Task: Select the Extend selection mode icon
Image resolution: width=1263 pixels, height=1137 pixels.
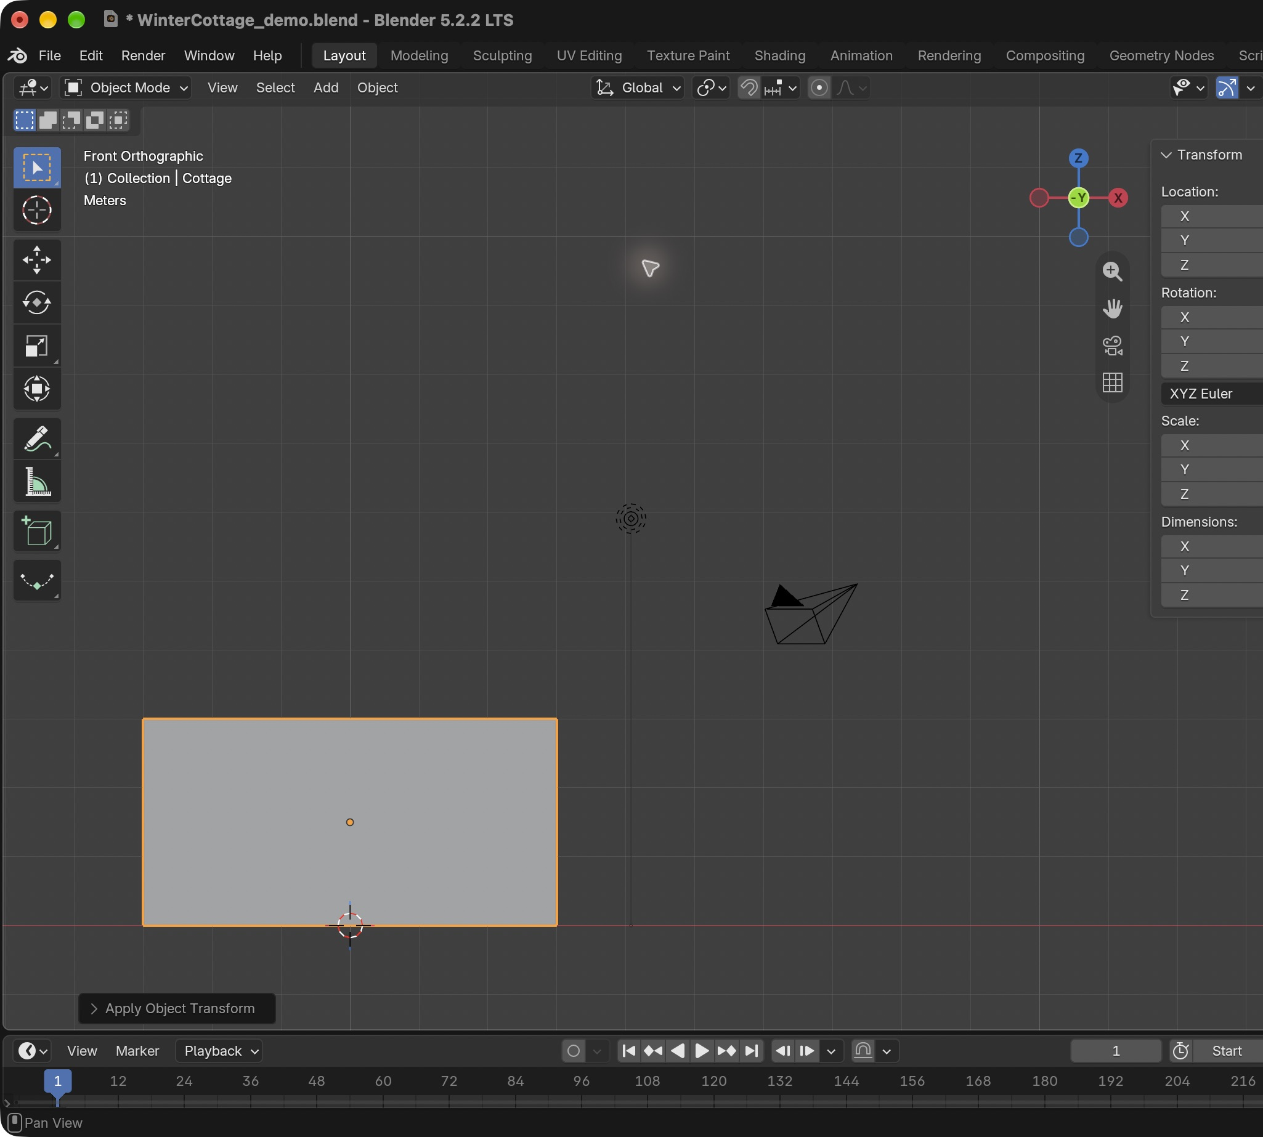Action: [x=48, y=120]
